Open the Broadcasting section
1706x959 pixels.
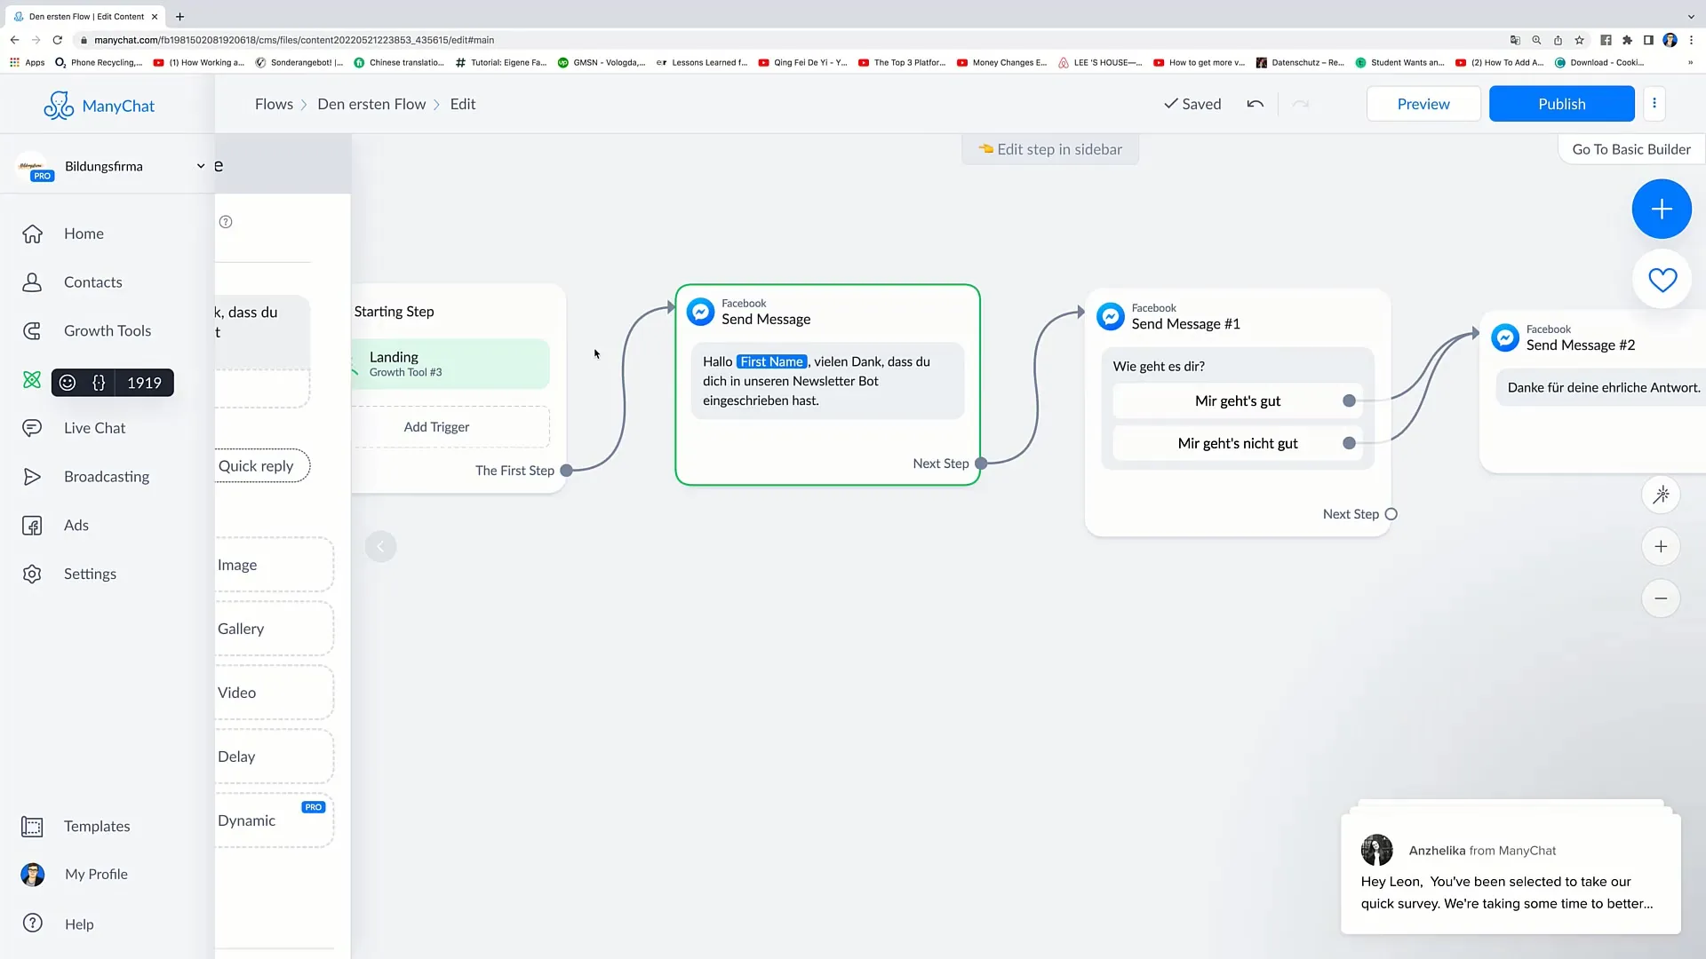[x=107, y=475]
